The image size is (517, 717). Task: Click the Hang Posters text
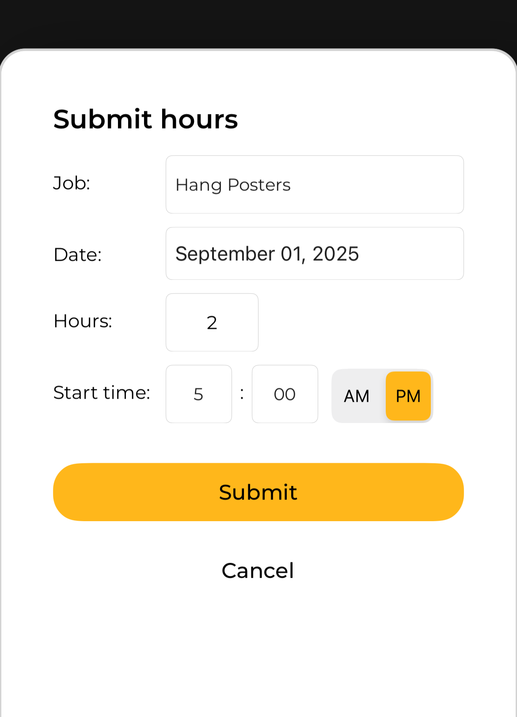click(x=233, y=185)
